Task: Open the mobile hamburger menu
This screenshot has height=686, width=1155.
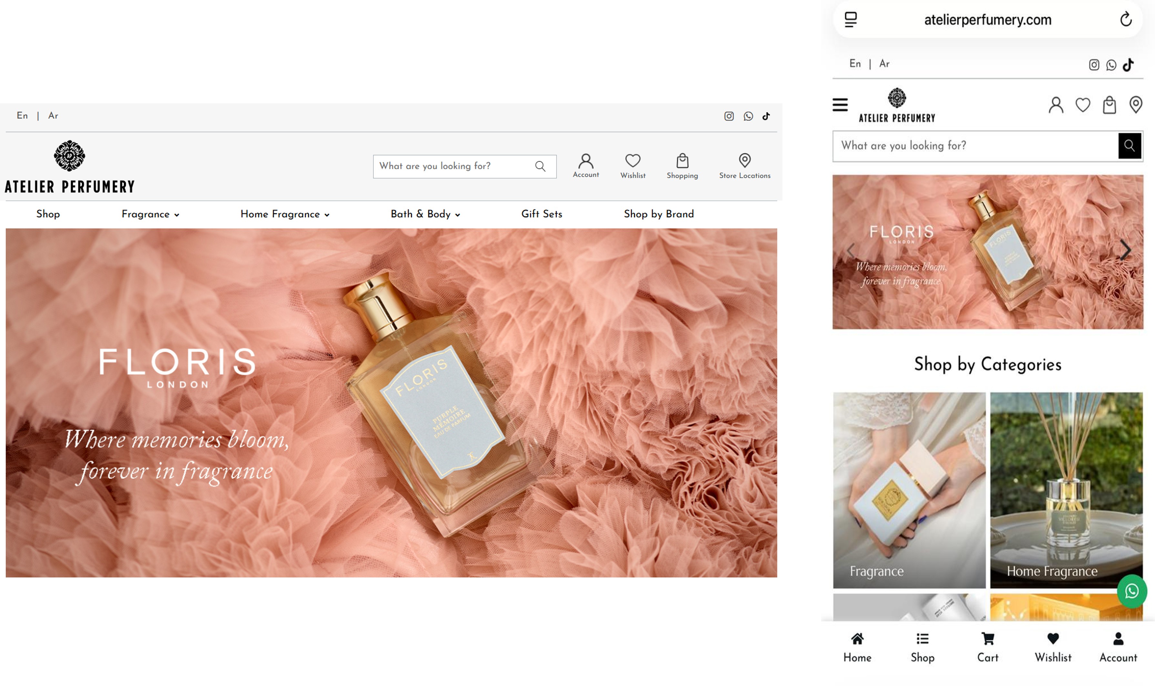Action: (840, 105)
